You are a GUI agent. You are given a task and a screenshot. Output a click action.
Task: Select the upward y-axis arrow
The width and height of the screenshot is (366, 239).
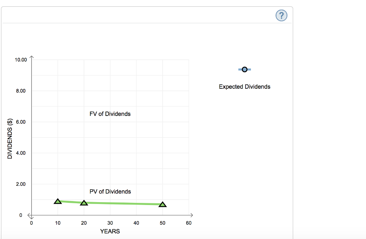(x=32, y=57)
